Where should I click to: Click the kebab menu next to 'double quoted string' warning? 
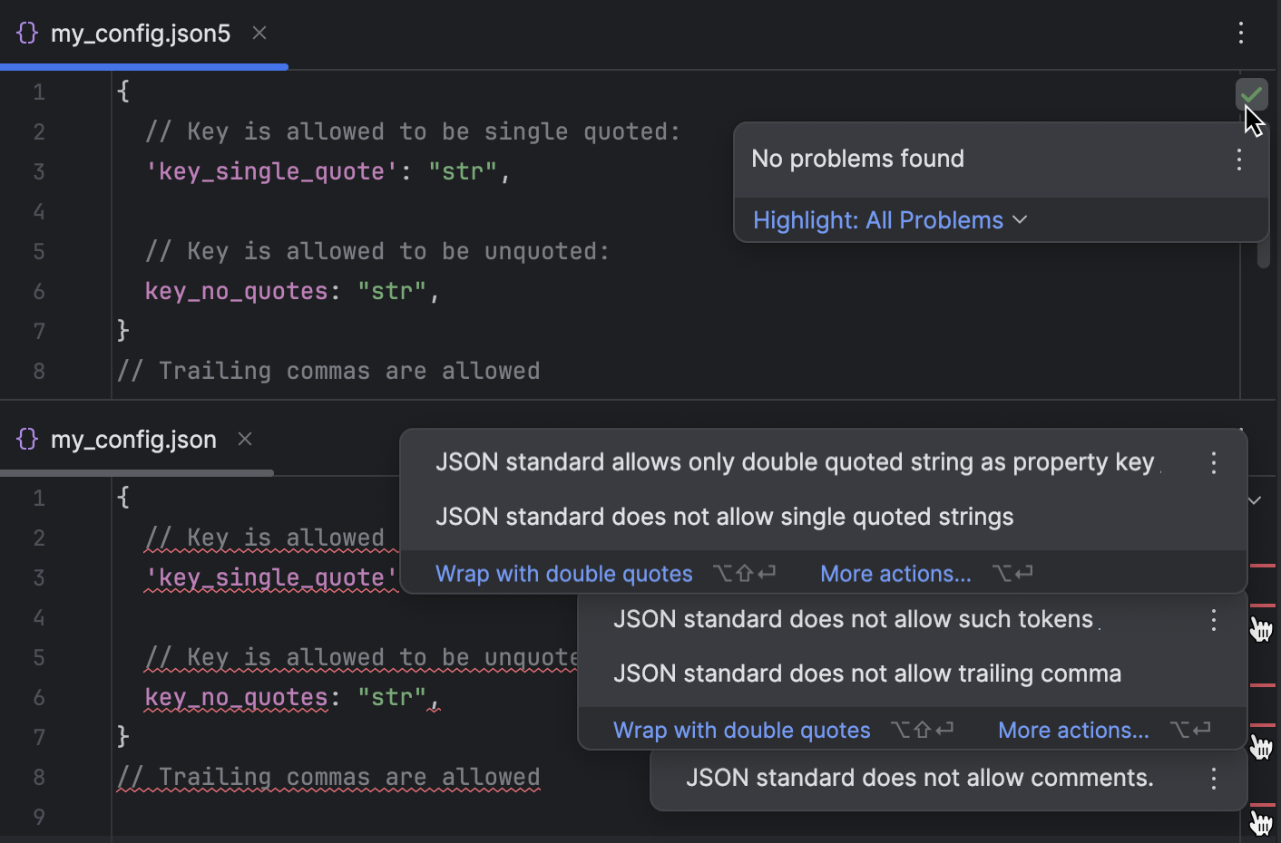pyautogui.click(x=1213, y=462)
